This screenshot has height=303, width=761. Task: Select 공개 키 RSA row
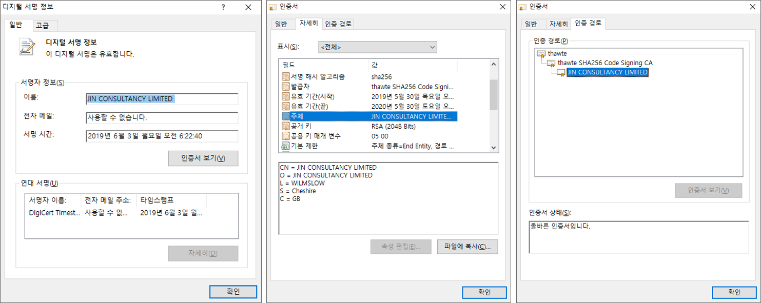click(x=369, y=126)
